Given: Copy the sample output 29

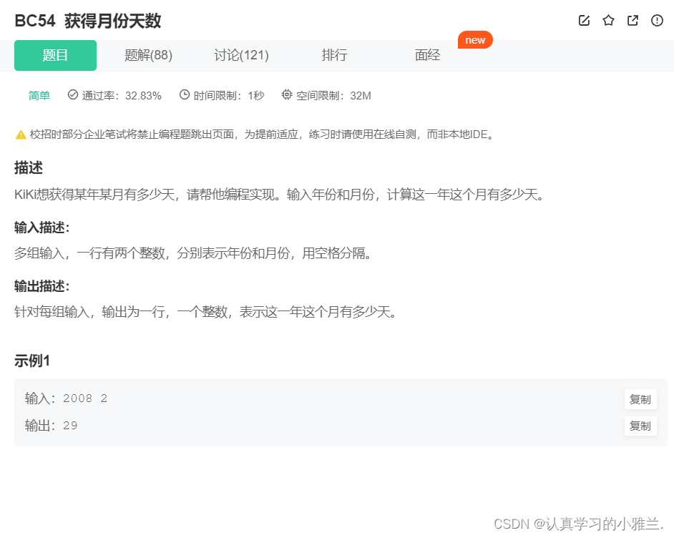Looking at the screenshot, I should [640, 426].
